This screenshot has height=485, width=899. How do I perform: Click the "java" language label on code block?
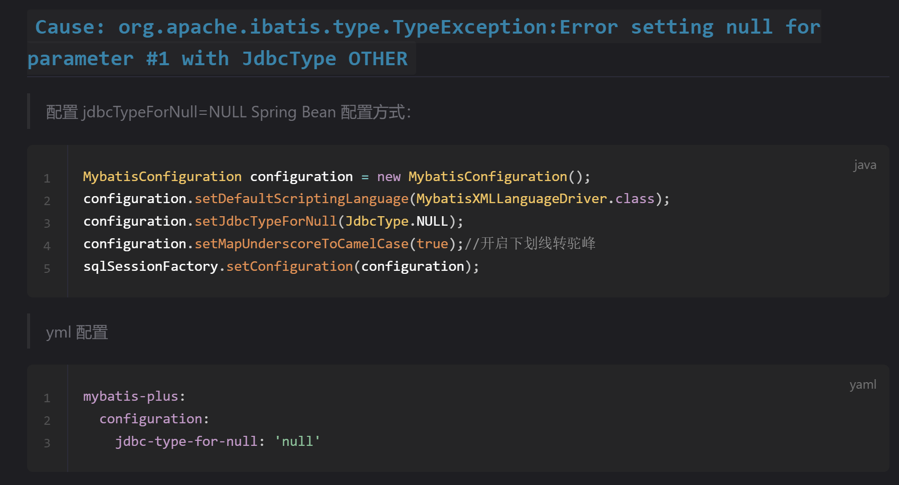tap(864, 165)
